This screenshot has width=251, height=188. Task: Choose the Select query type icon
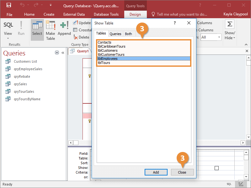click(37, 30)
